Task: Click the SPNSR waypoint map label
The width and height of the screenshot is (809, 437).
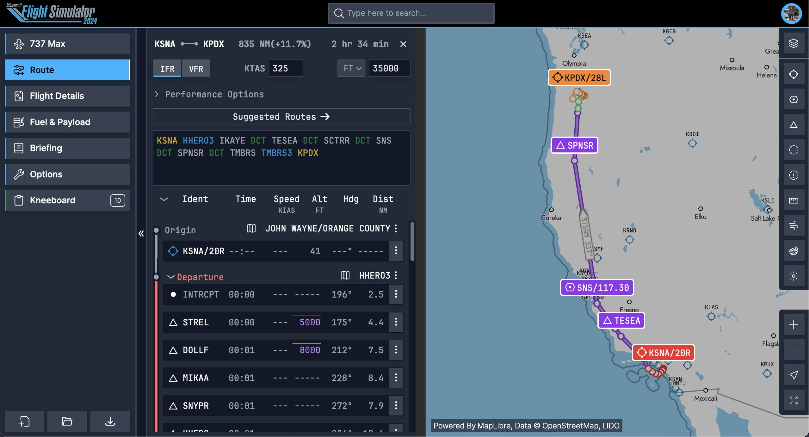Action: [574, 145]
